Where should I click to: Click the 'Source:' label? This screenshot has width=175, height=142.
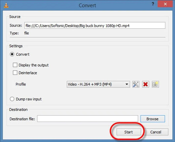[16, 25]
